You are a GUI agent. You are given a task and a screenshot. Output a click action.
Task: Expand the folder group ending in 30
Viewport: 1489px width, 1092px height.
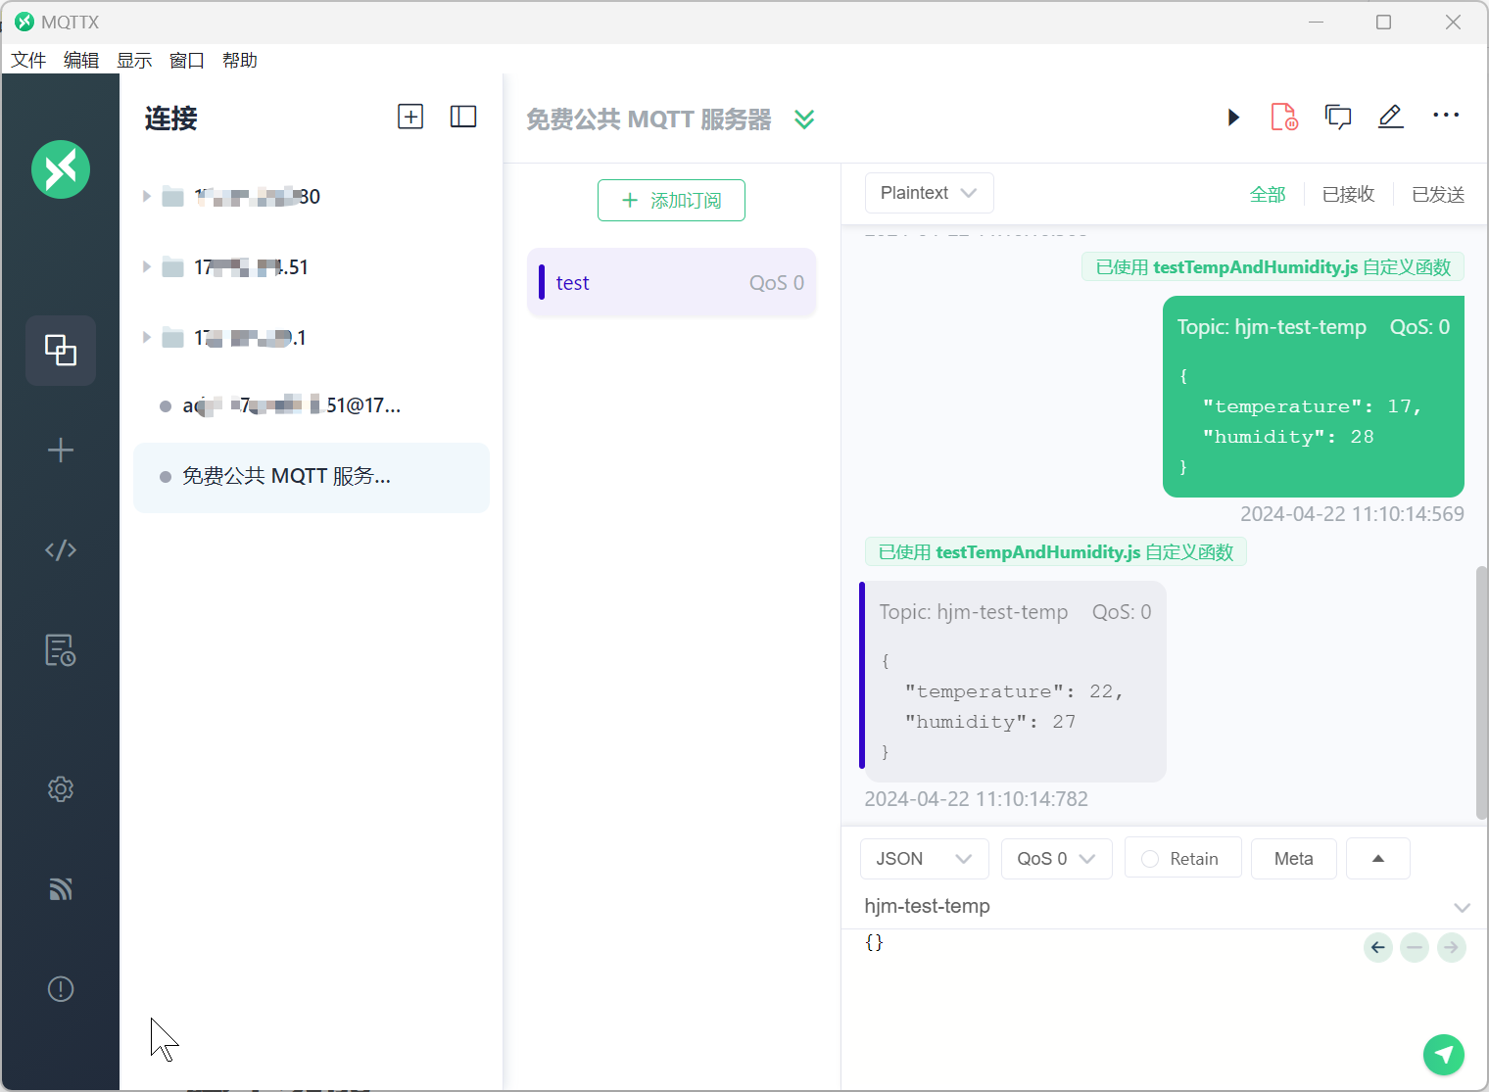pos(146,197)
